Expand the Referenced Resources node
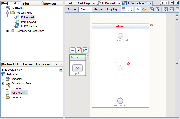Viewport: 180px width, 119px height. [x=7, y=31]
